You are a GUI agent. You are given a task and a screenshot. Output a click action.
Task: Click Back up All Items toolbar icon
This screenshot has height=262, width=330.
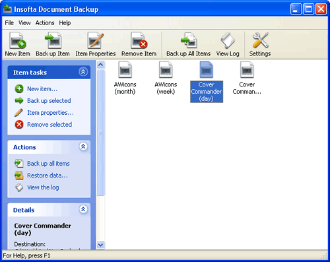188,40
